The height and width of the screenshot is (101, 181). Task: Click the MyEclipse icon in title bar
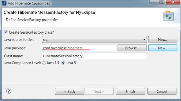click(x=4, y=3)
